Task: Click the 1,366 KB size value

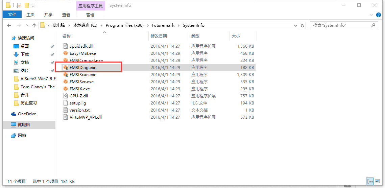Action: (245, 46)
